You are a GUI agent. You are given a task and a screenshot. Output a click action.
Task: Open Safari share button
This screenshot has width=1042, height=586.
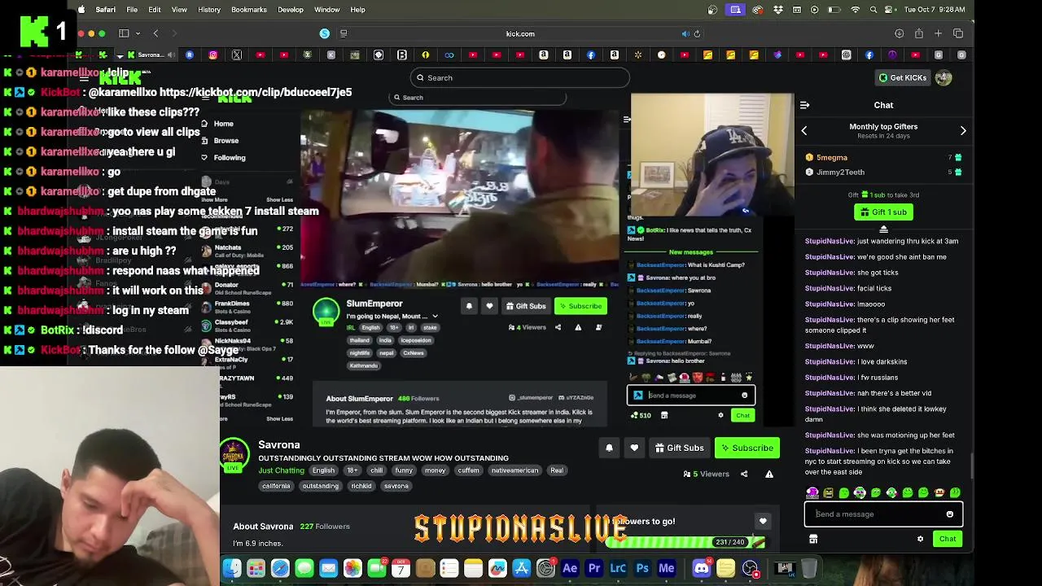click(918, 33)
